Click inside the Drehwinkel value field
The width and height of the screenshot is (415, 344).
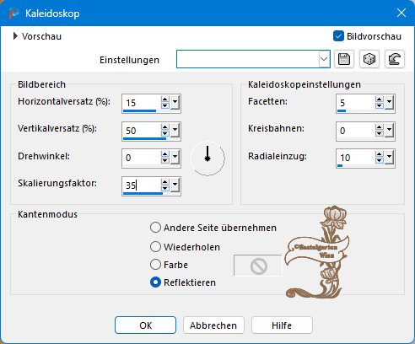[x=142, y=158]
